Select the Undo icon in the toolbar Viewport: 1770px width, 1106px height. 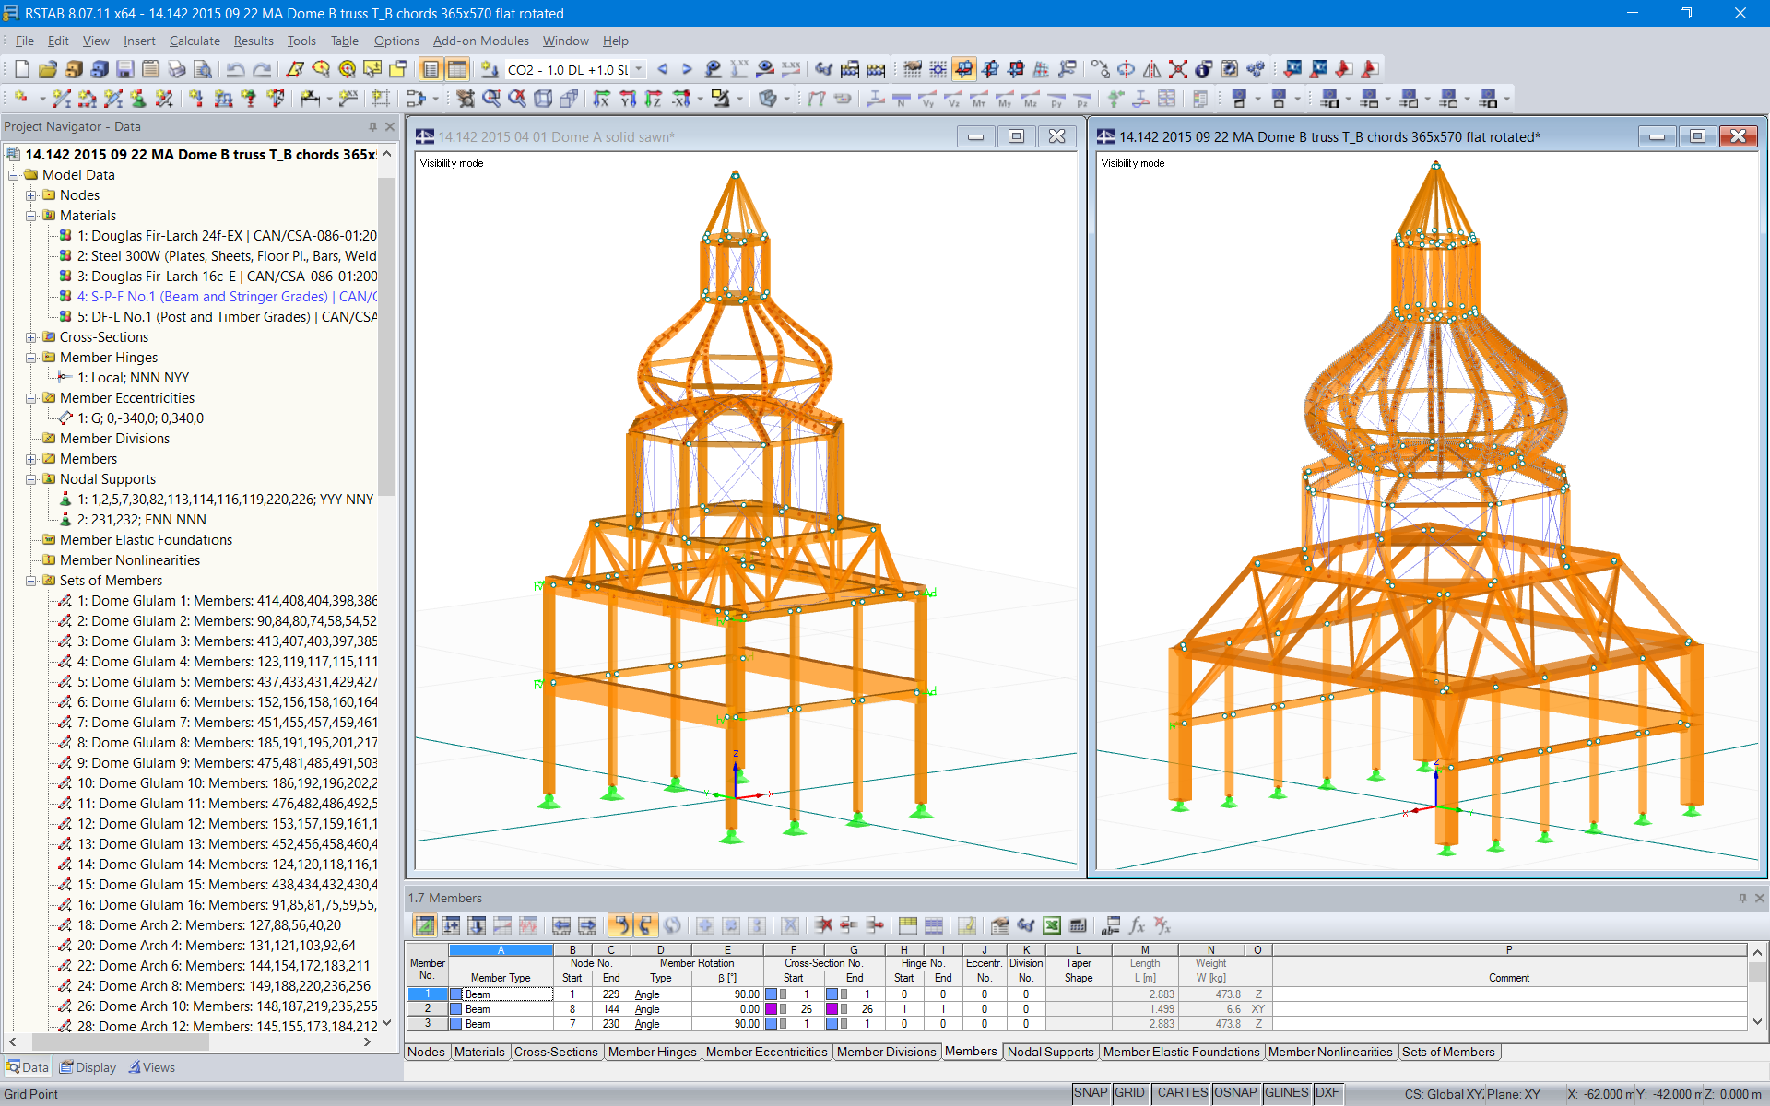pos(237,69)
